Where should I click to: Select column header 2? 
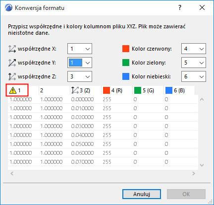click(54, 90)
